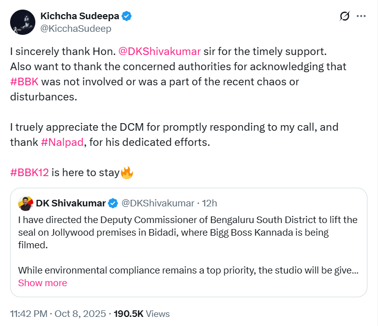
Task: Expand quoted tweet with Show more
Action: pyautogui.click(x=42, y=283)
